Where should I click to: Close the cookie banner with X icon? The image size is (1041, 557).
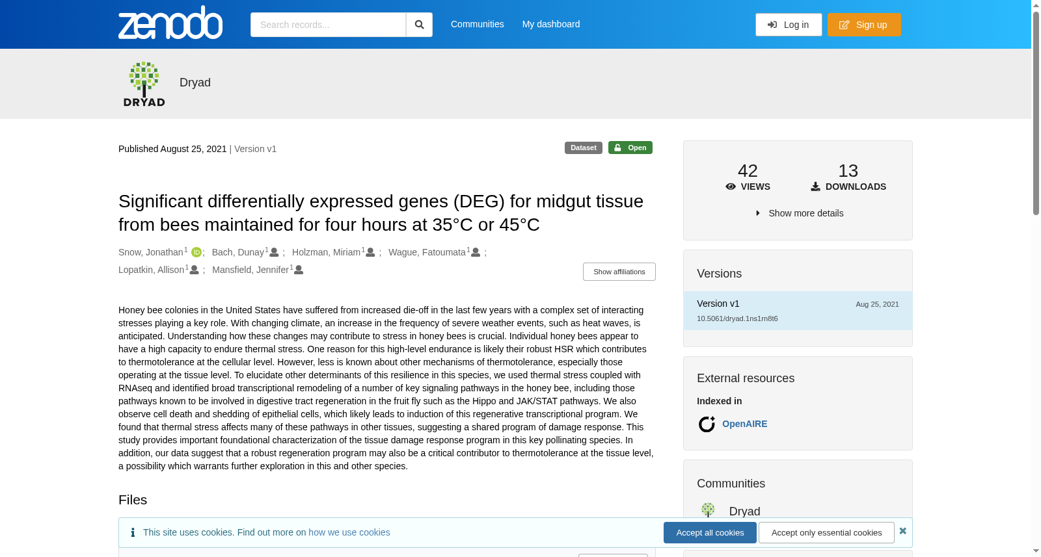[x=902, y=531]
